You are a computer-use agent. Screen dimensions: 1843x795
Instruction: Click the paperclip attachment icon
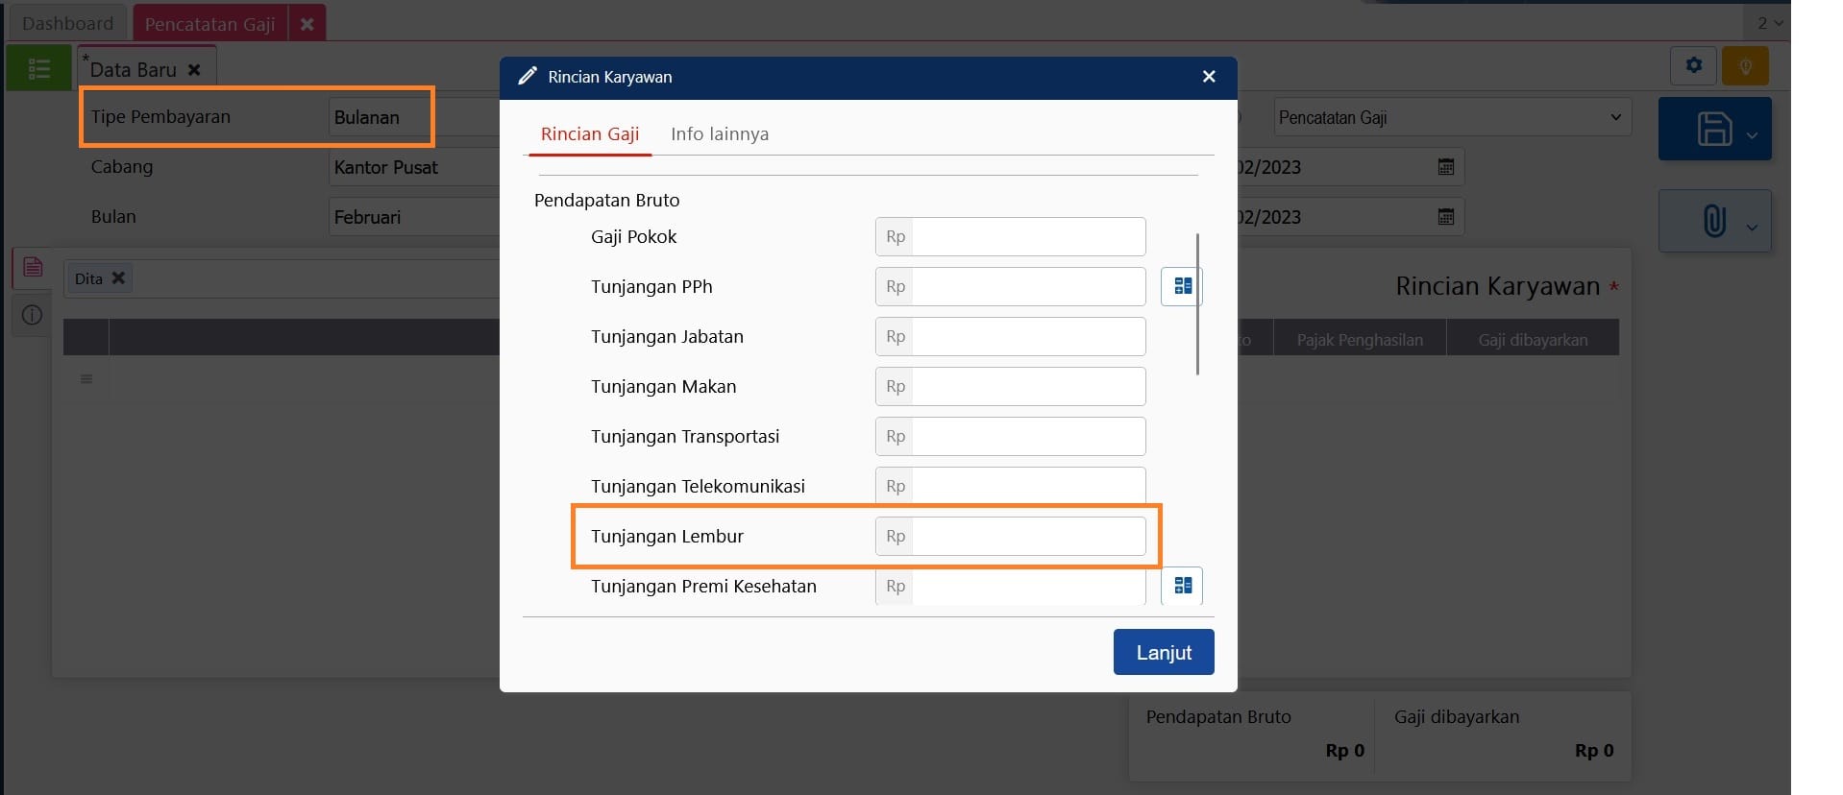(1713, 221)
